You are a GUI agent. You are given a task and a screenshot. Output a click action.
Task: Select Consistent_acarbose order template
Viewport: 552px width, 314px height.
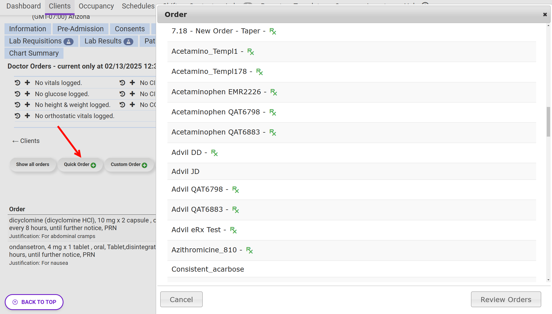pyautogui.click(x=208, y=269)
